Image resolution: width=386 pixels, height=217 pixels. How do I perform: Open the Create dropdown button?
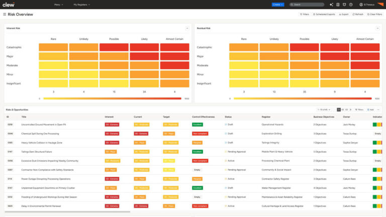pos(278,5)
